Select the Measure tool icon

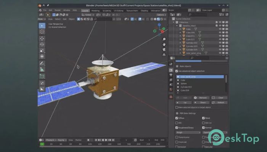[x=42, y=69]
